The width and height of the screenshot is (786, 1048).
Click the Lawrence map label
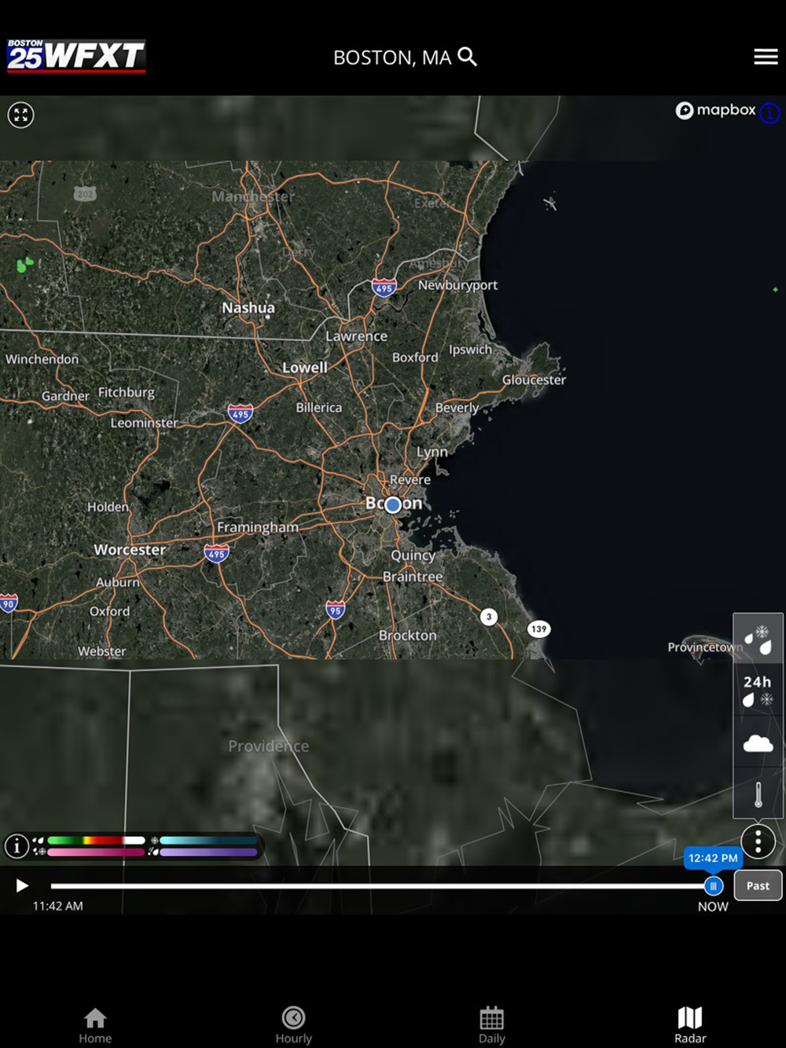(357, 336)
